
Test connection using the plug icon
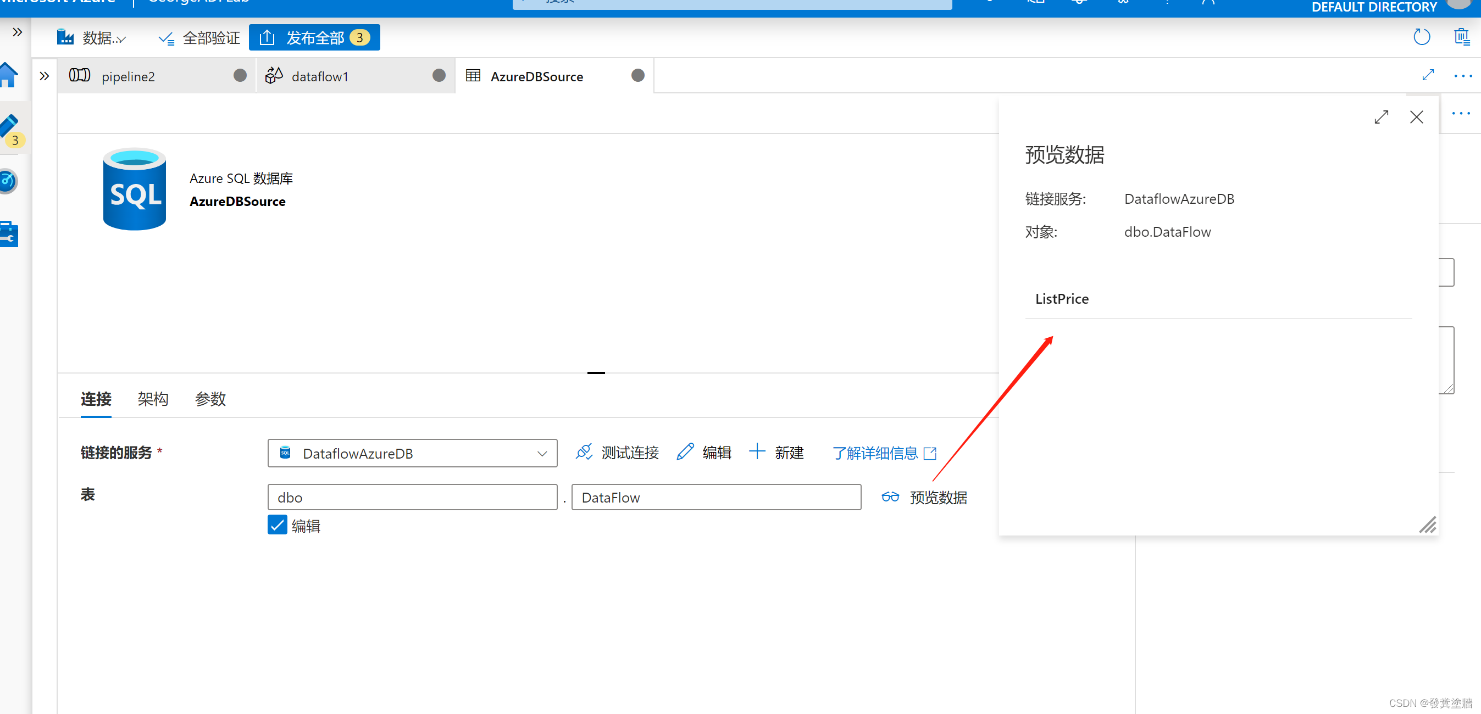click(x=584, y=451)
